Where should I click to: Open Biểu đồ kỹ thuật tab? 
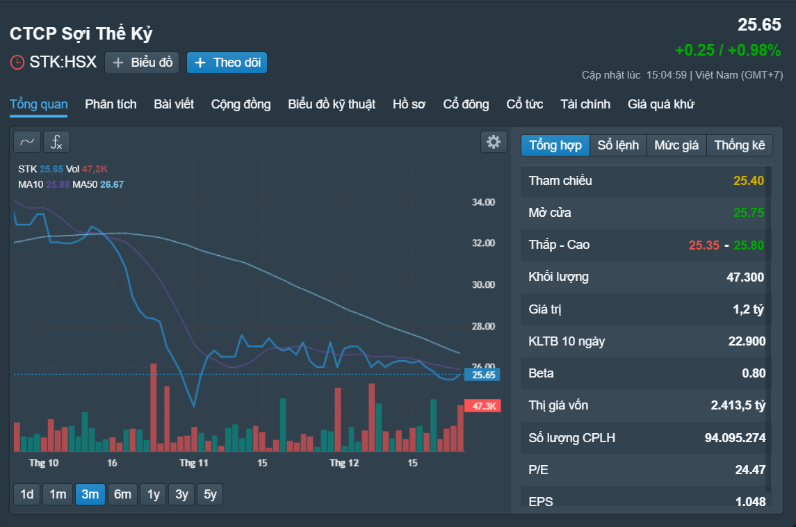(x=332, y=104)
